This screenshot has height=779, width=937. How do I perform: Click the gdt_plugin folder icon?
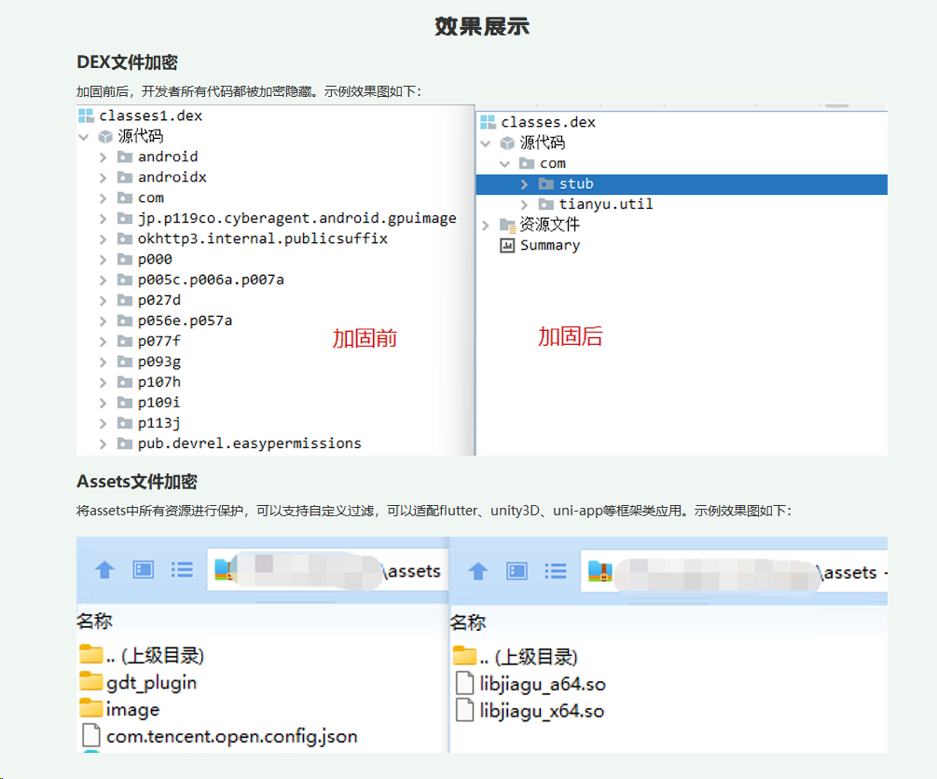click(x=90, y=681)
